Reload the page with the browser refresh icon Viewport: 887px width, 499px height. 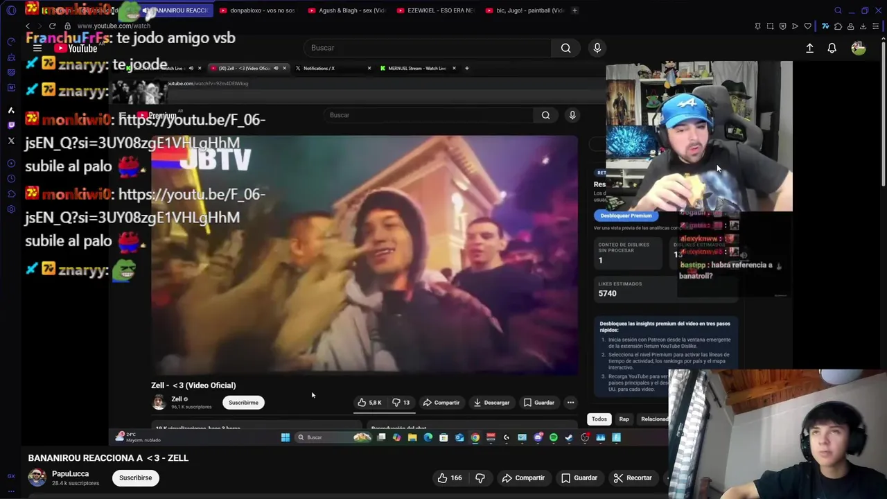coord(52,26)
